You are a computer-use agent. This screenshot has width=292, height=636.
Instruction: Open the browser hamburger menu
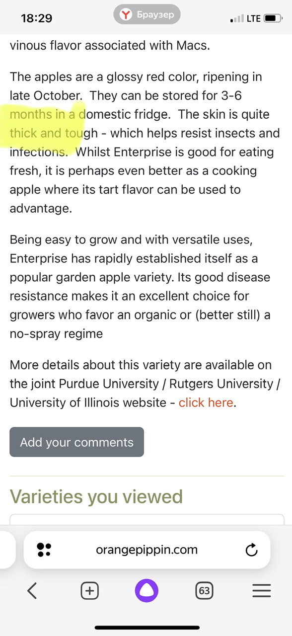click(262, 590)
